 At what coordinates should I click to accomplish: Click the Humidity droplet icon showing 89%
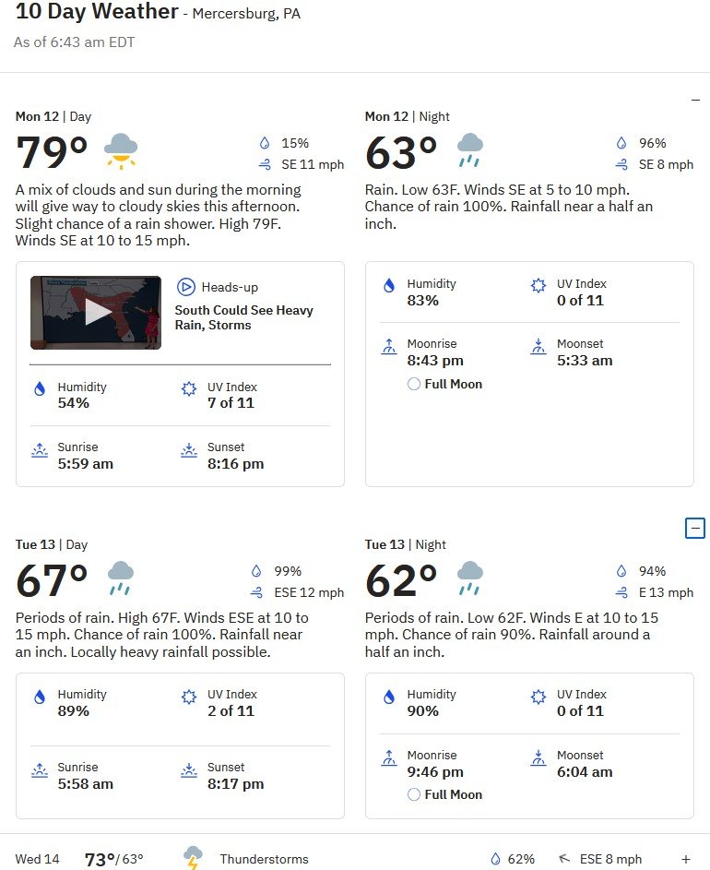[40, 697]
